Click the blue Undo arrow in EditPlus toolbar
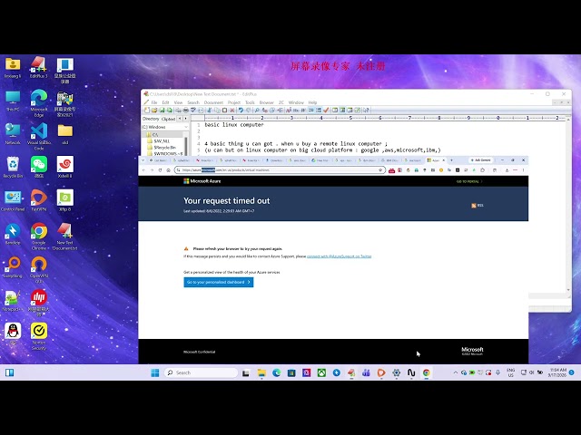This screenshot has height=435, width=581. click(x=241, y=111)
